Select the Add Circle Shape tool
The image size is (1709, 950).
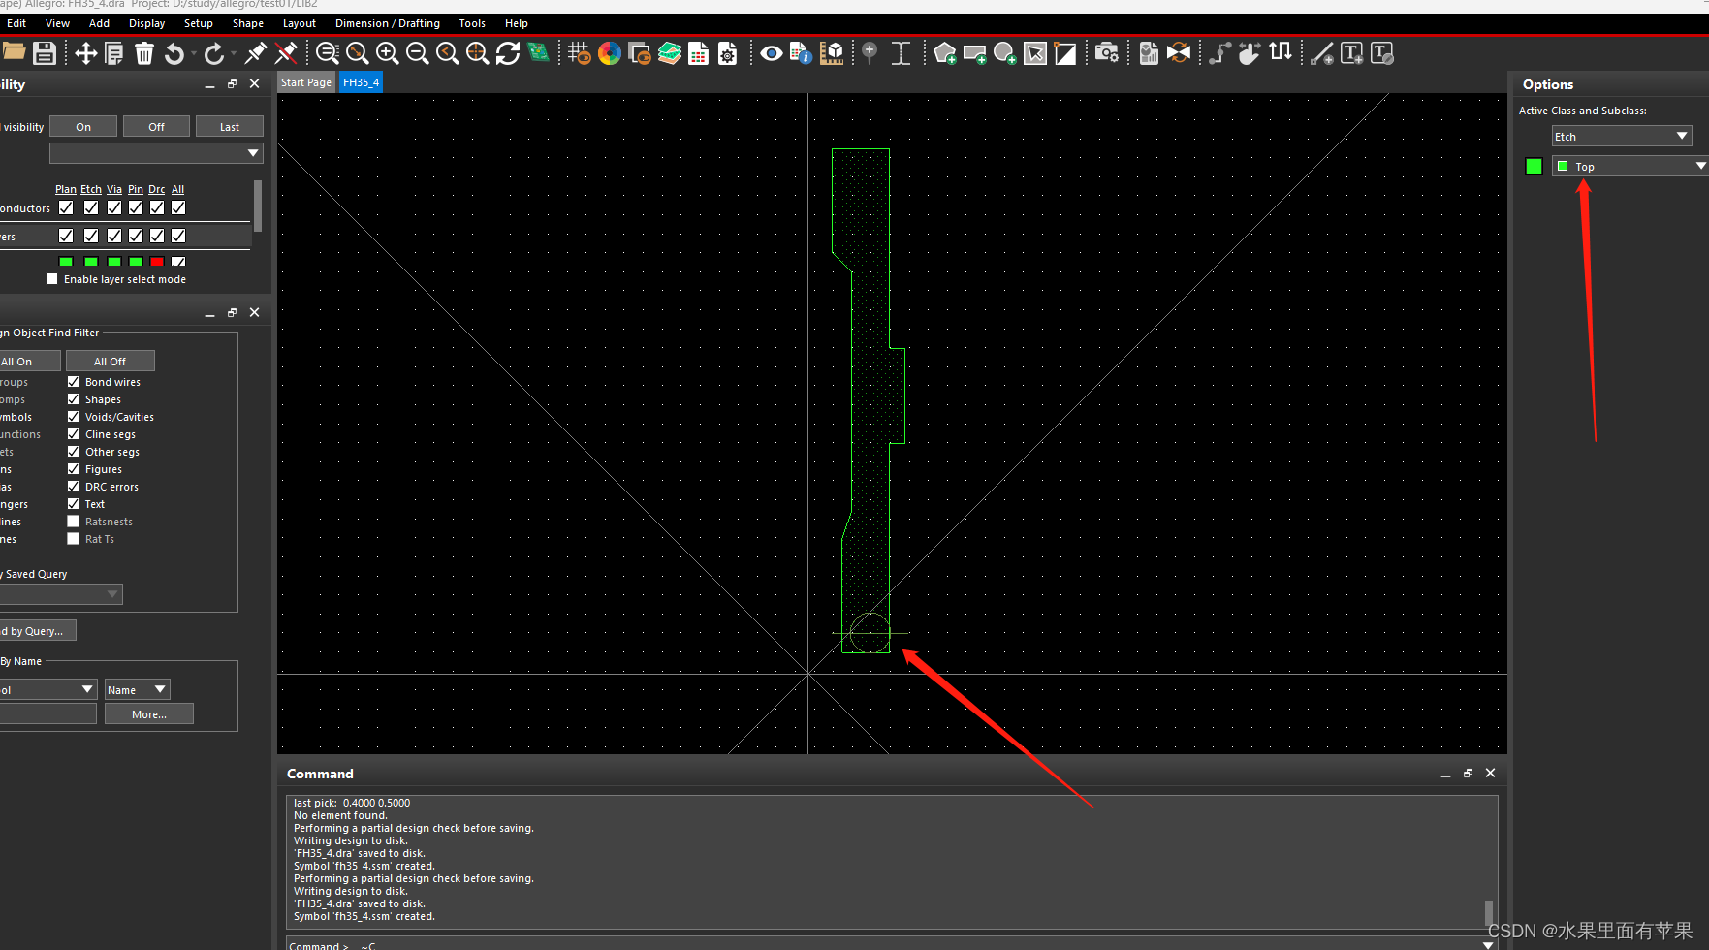pos(1004,53)
